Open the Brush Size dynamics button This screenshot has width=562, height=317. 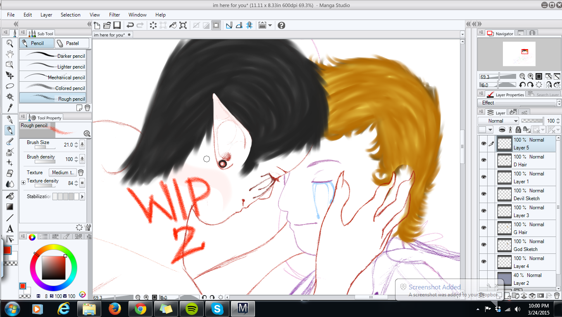pyautogui.click(x=82, y=145)
